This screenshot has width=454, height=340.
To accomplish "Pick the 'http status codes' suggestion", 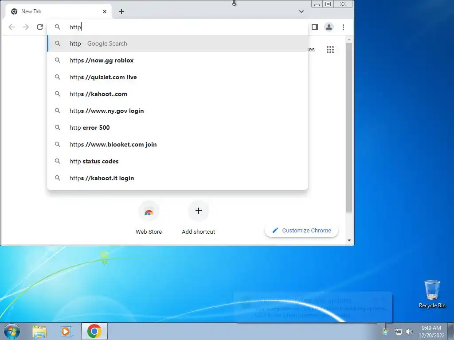I will (177, 161).
